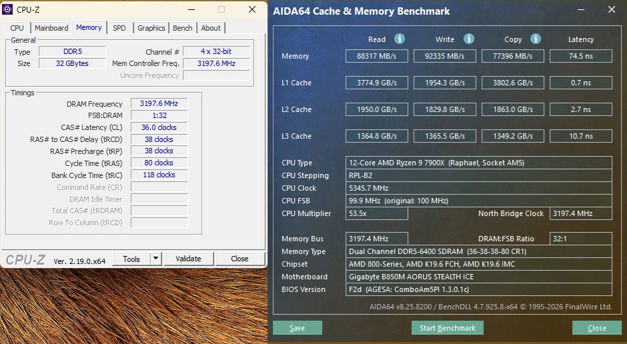The height and width of the screenshot is (344, 627).
Task: Click the CPU Stepping value RPL-B2
Action: pos(479,175)
